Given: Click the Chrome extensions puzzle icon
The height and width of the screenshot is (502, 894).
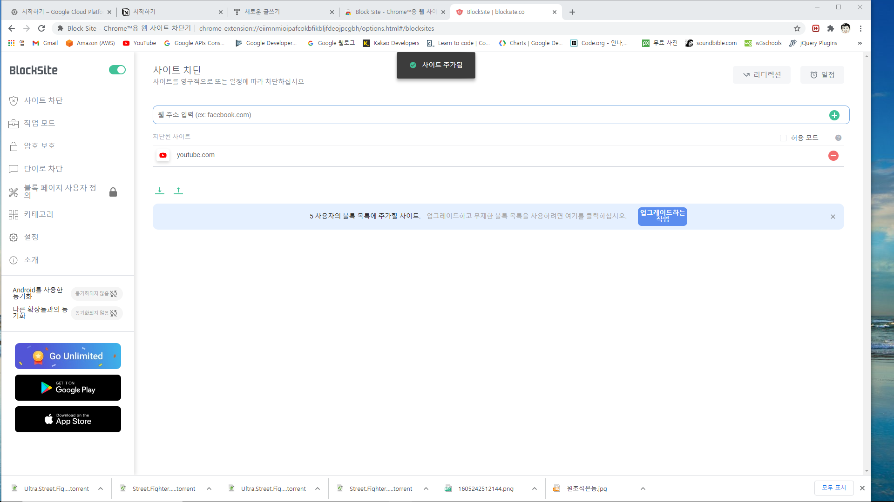Looking at the screenshot, I should pos(830,28).
